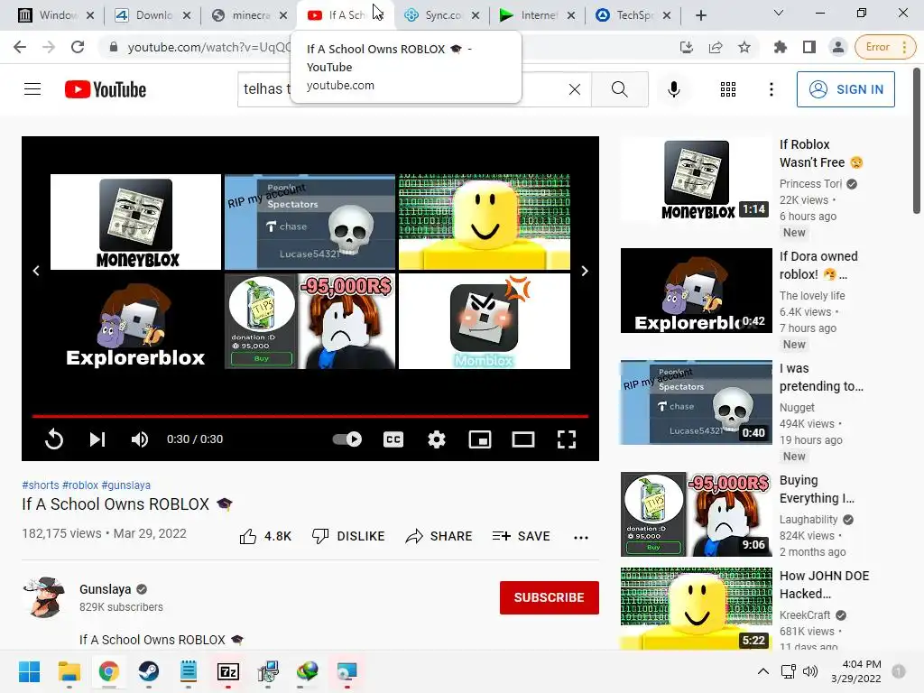The height and width of the screenshot is (693, 924).
Task: Enter full screen mode icon
Action: (x=567, y=439)
